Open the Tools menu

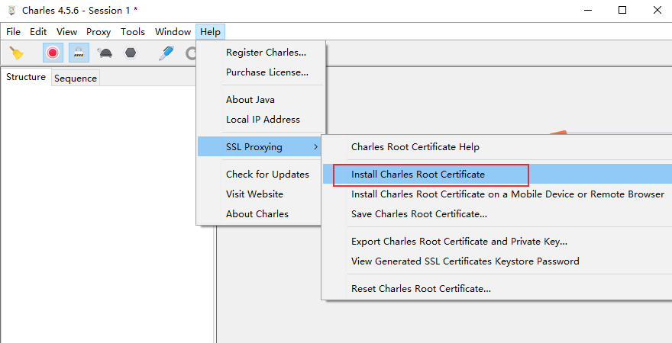[x=133, y=32]
